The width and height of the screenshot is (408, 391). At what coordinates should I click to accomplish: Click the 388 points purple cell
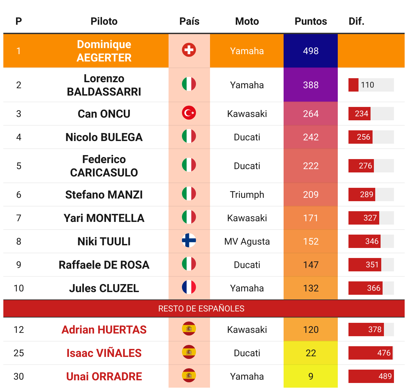tap(311, 85)
